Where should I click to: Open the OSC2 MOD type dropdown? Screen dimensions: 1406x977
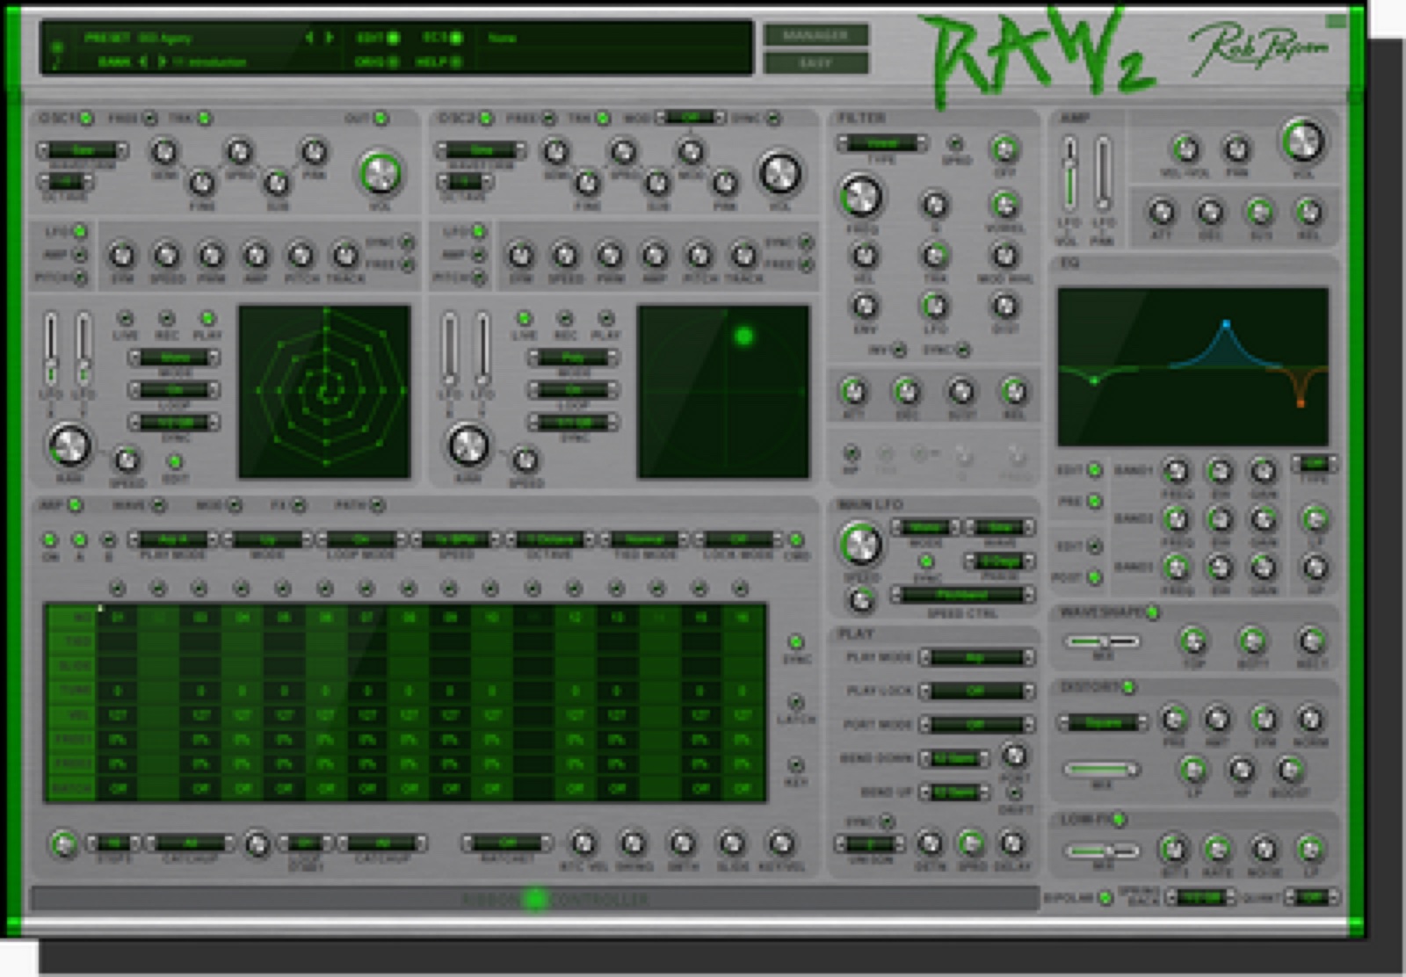coord(691,117)
